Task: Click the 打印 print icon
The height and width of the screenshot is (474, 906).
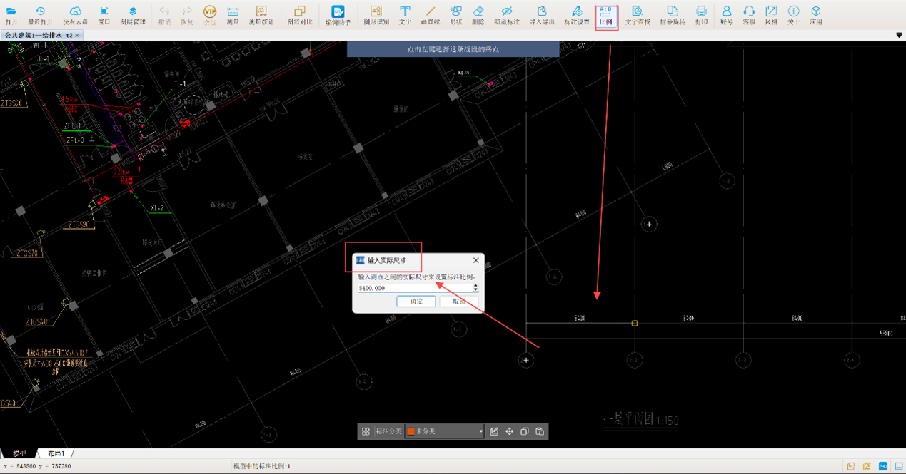Action: click(x=701, y=15)
